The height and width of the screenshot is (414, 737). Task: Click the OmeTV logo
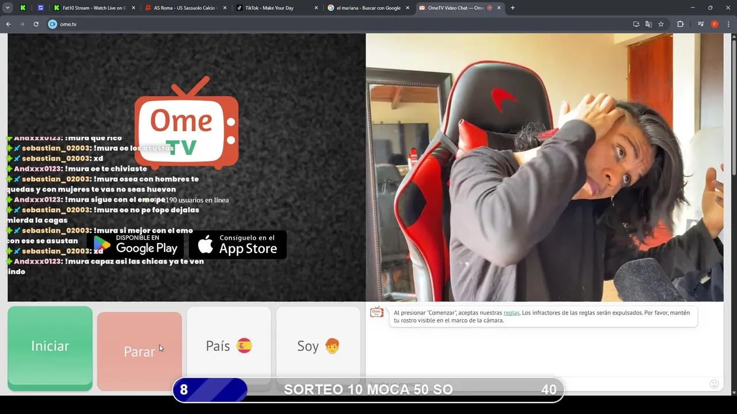(x=187, y=122)
